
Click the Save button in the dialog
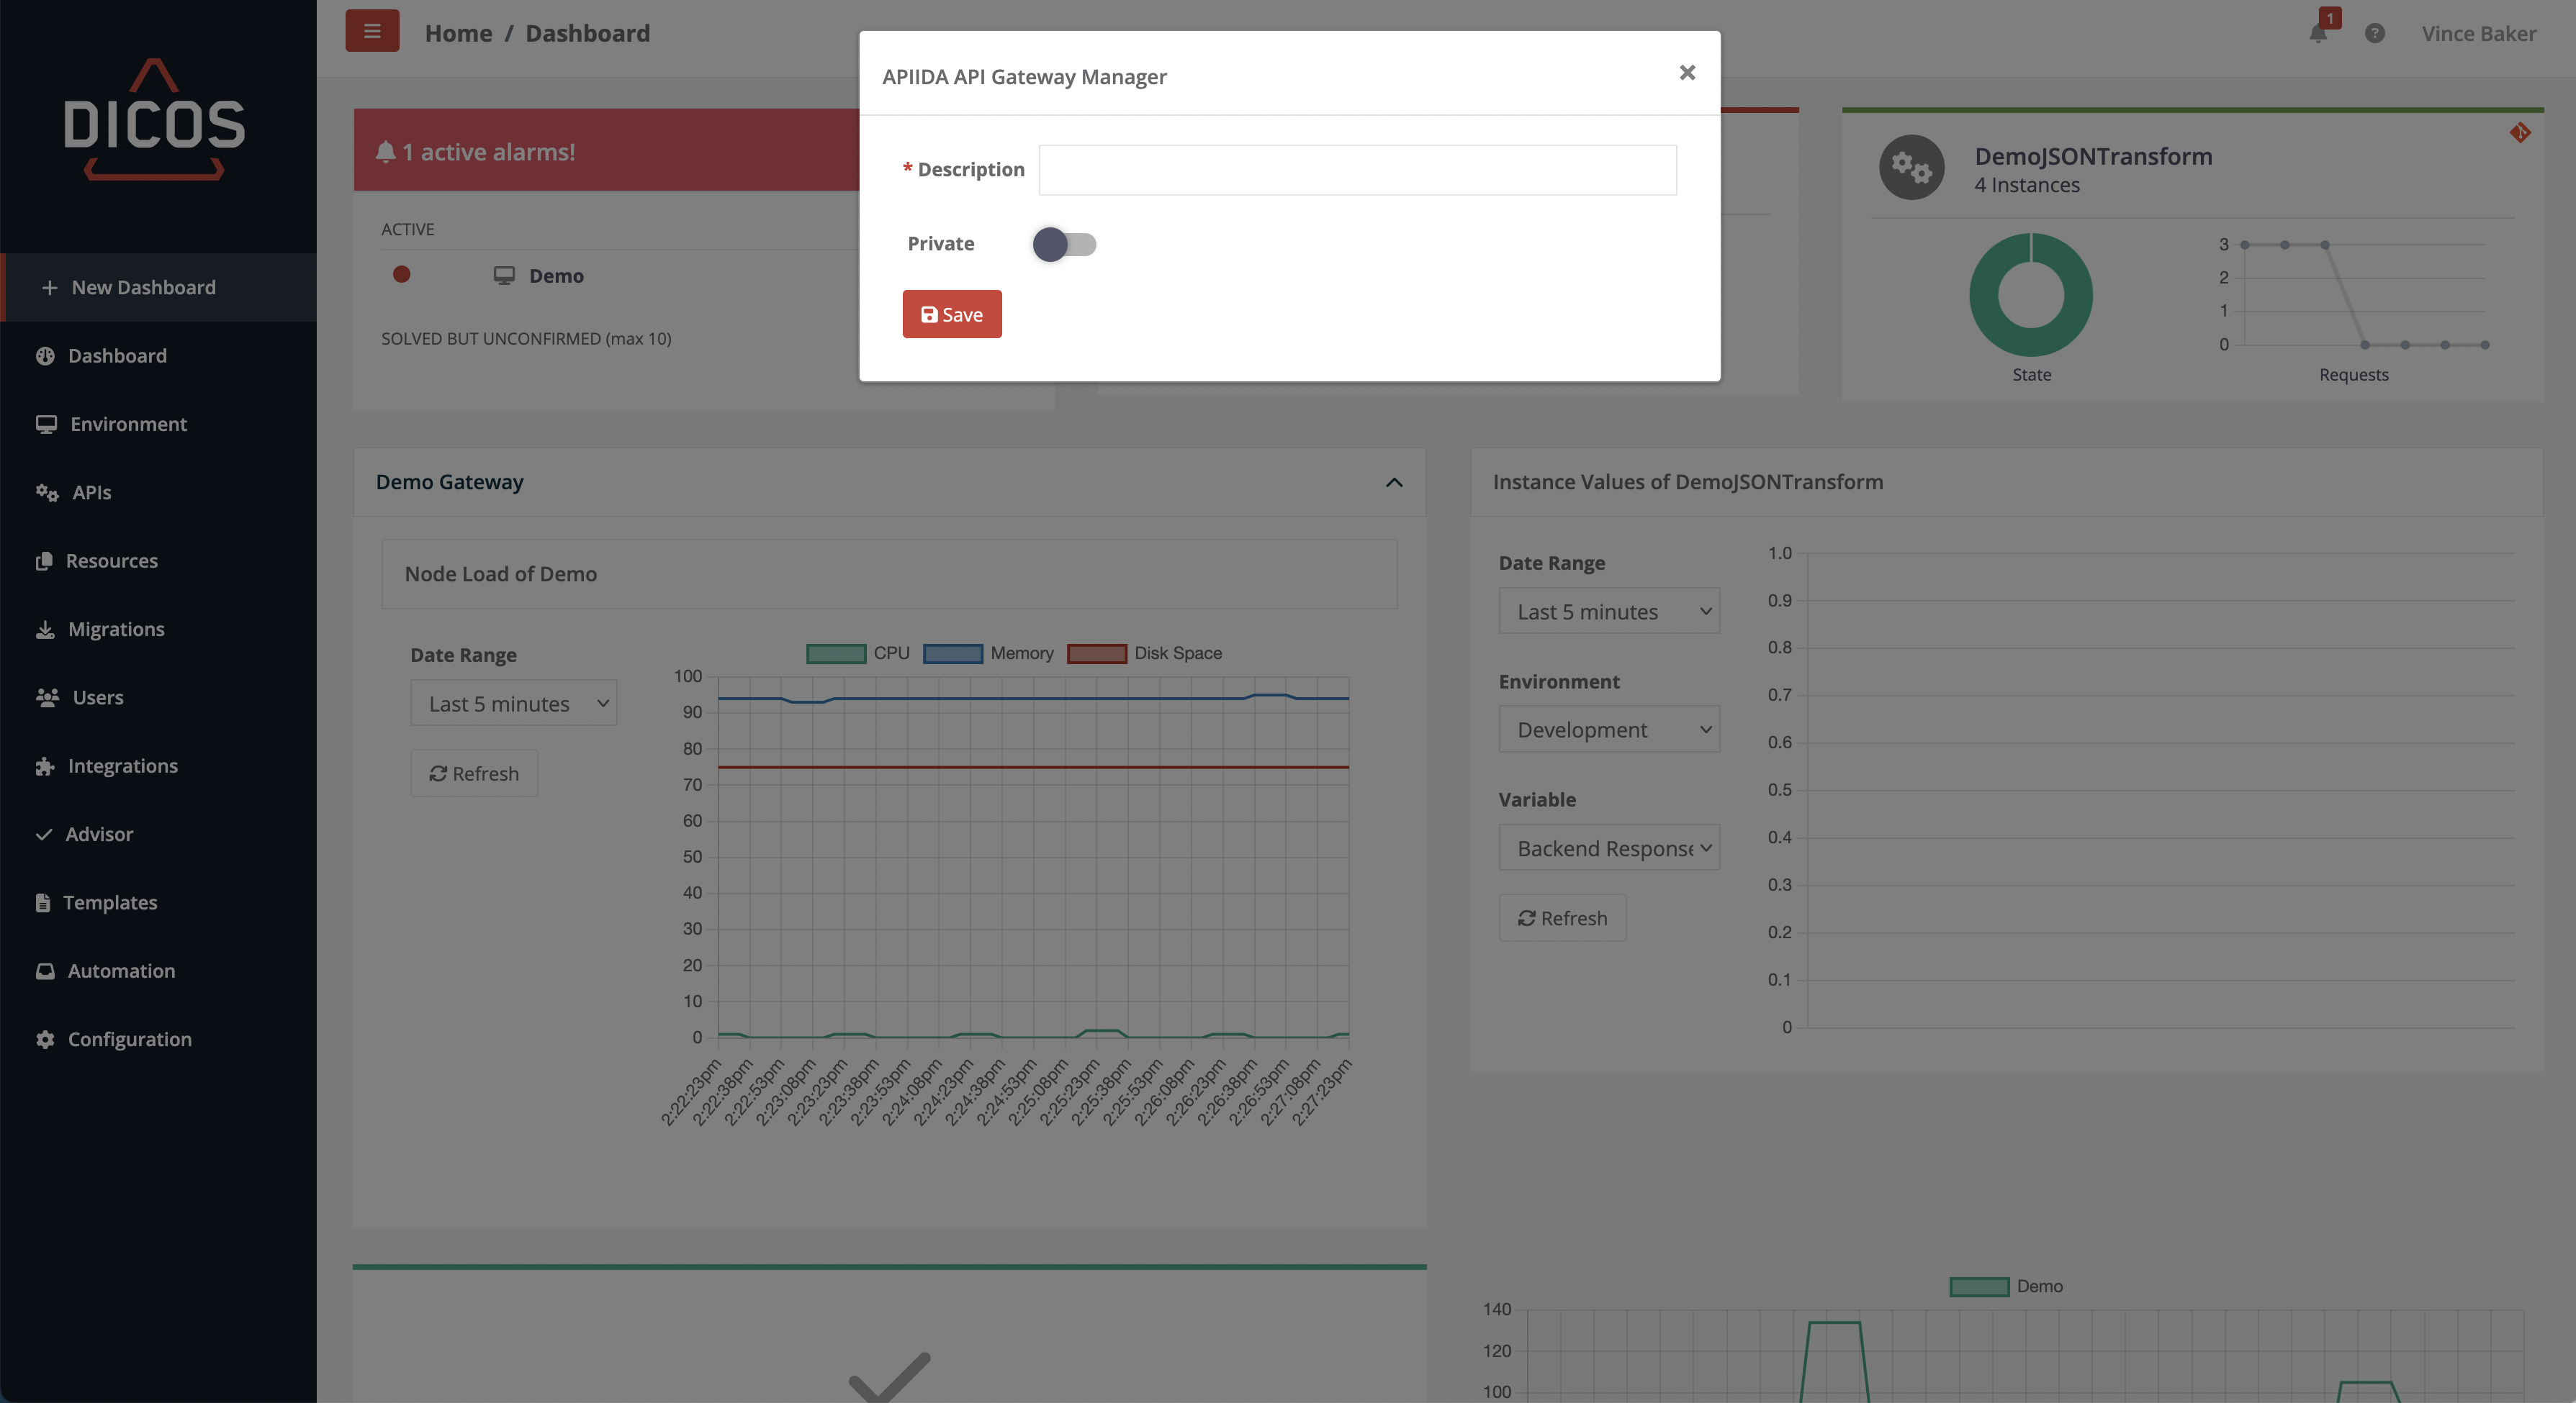951,314
